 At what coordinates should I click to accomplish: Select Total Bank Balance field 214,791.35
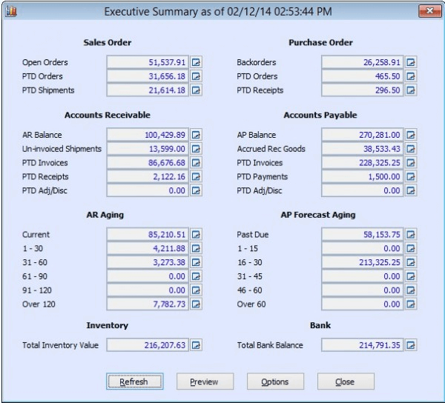point(363,345)
